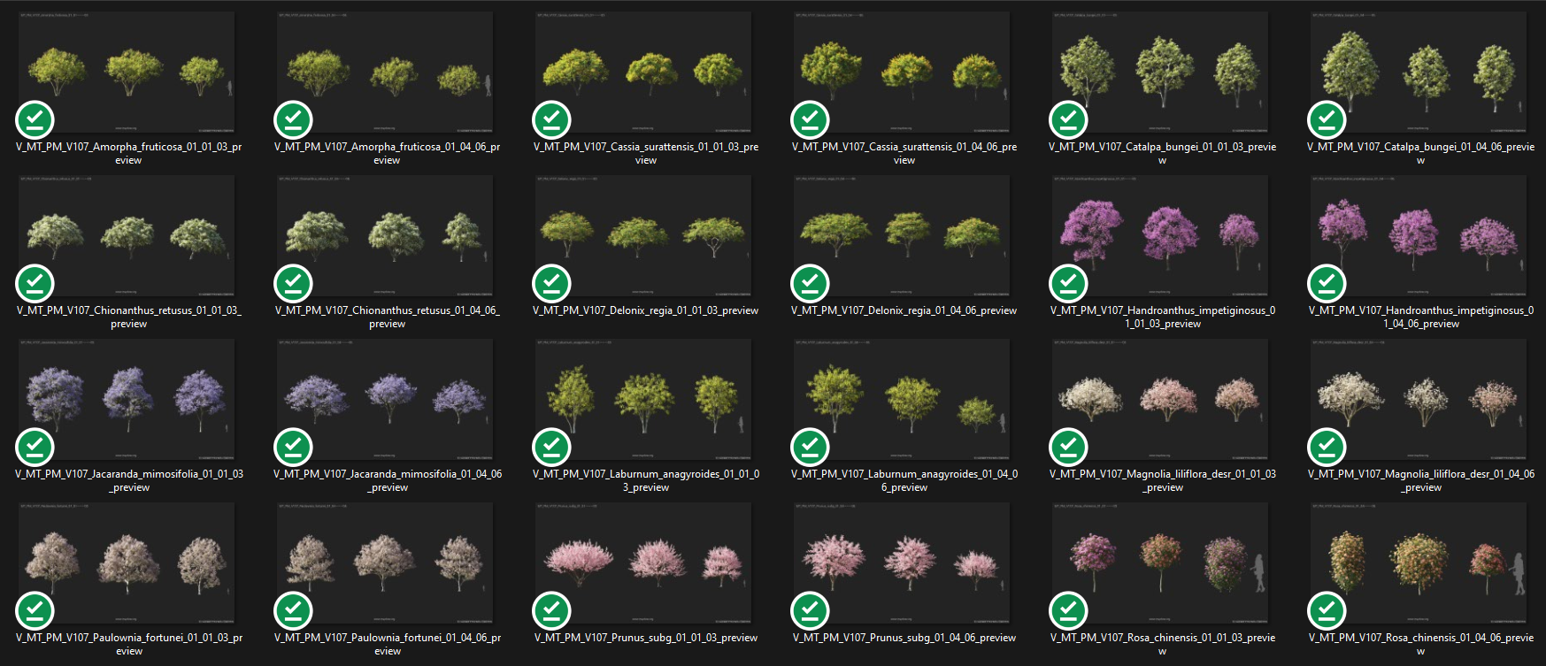
Task: Click the sync checkmark on Jacaranda_mimosifolia_01_01_03
Action: (x=35, y=448)
